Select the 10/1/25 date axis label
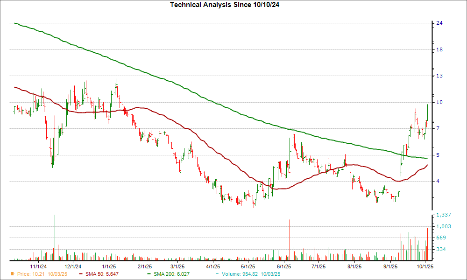Screen dimensions: 467x280 (424, 266)
